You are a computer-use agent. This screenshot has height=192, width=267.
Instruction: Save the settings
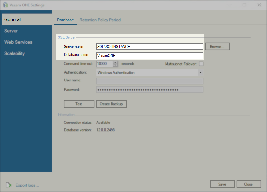[x=222, y=184]
